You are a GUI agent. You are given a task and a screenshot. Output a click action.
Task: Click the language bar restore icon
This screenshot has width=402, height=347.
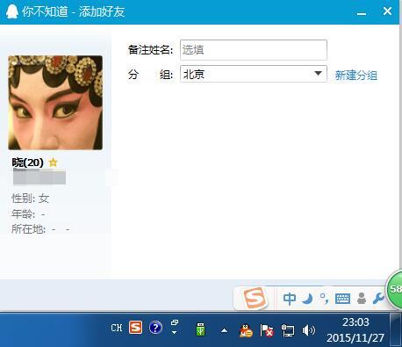(175, 322)
